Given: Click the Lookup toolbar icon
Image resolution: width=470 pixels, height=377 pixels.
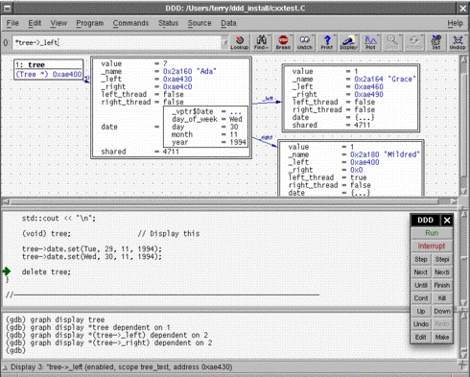Looking at the screenshot, I should click(240, 42).
